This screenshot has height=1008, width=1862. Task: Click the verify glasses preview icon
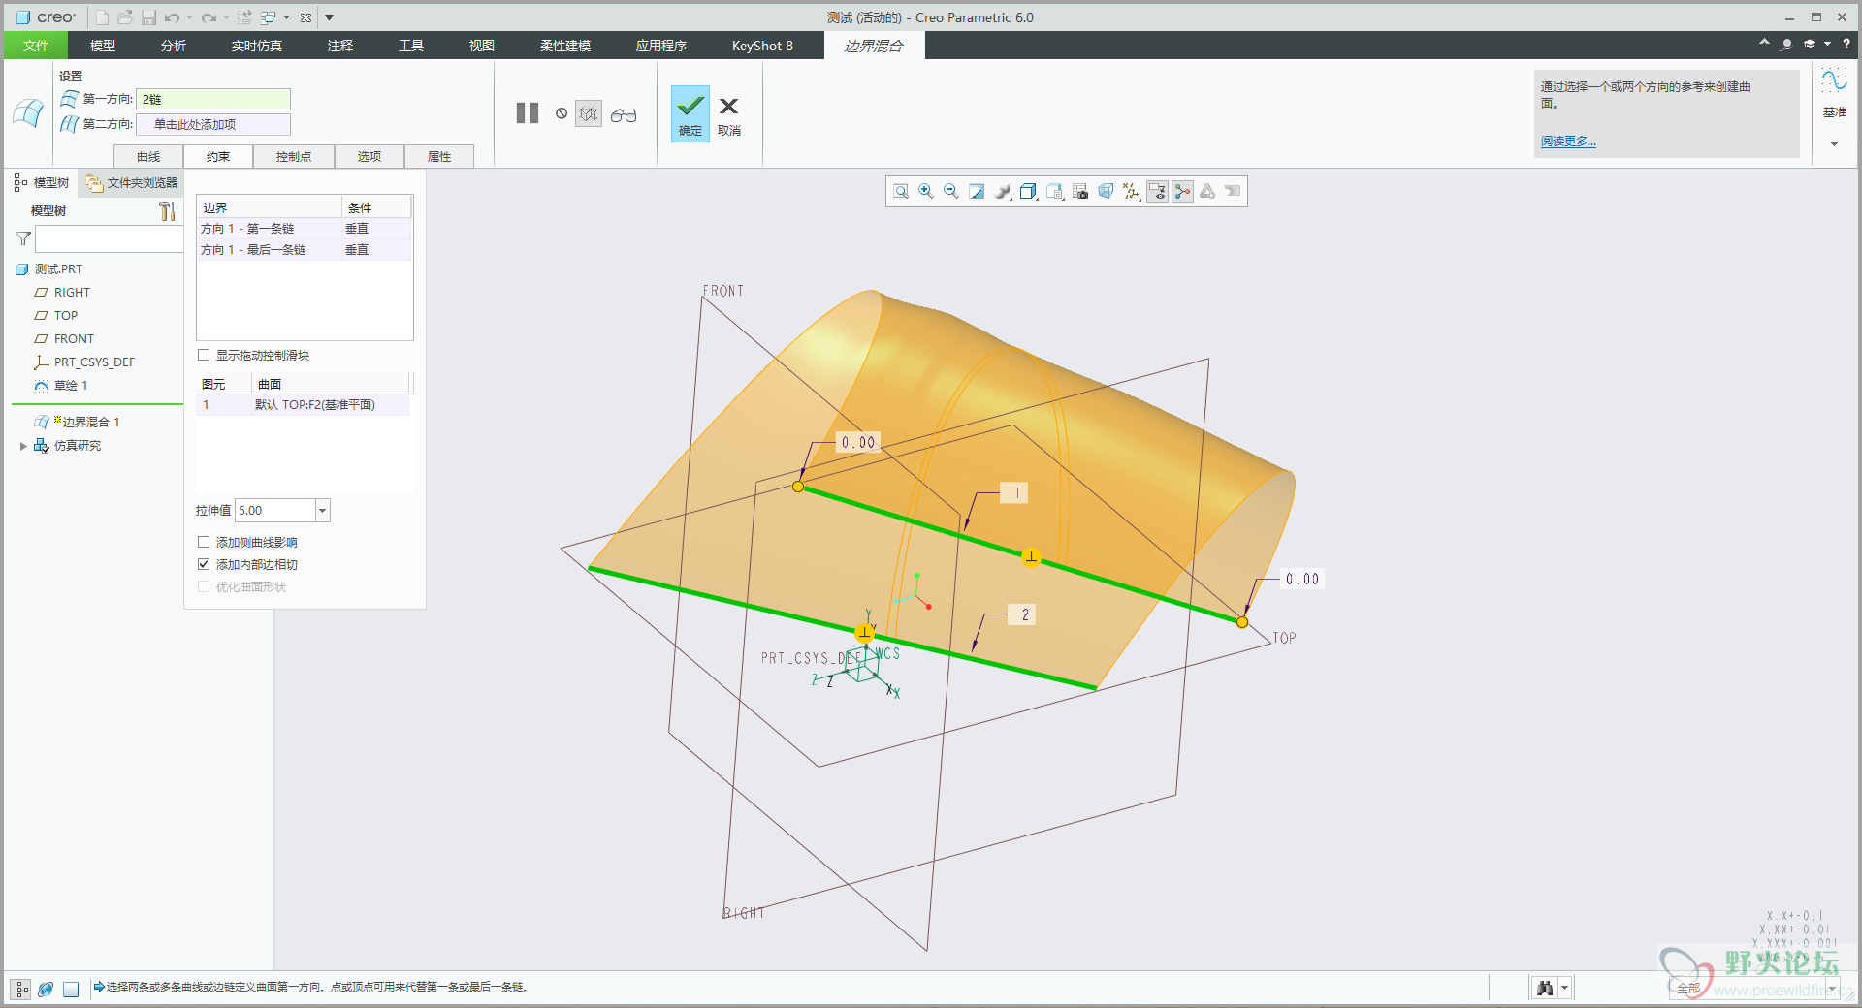(x=624, y=114)
